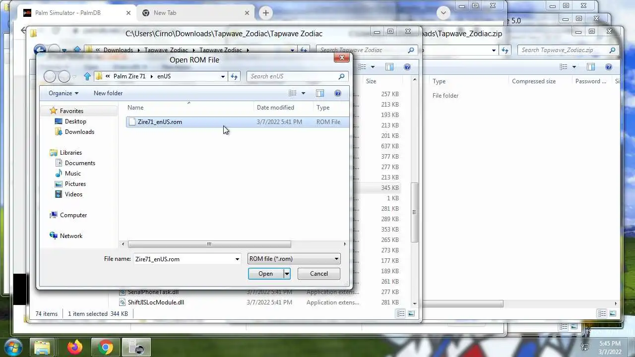
Task: Toggle the preview pane icon in Open ROM File dialog
Action: [x=320, y=93]
